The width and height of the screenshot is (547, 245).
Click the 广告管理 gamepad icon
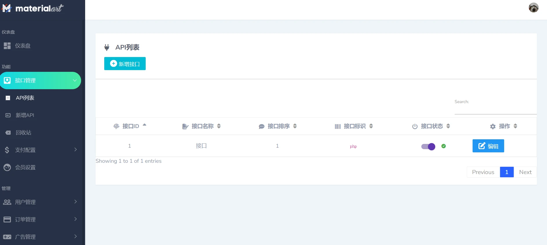(7, 237)
